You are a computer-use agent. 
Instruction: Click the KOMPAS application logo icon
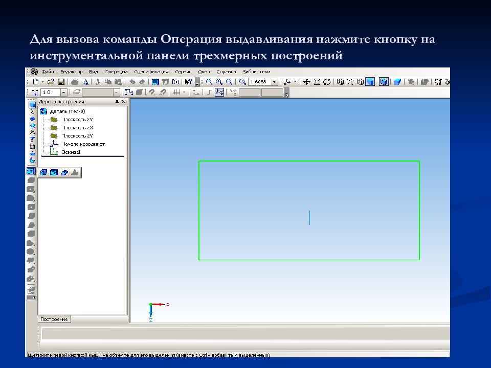pyautogui.click(x=34, y=72)
